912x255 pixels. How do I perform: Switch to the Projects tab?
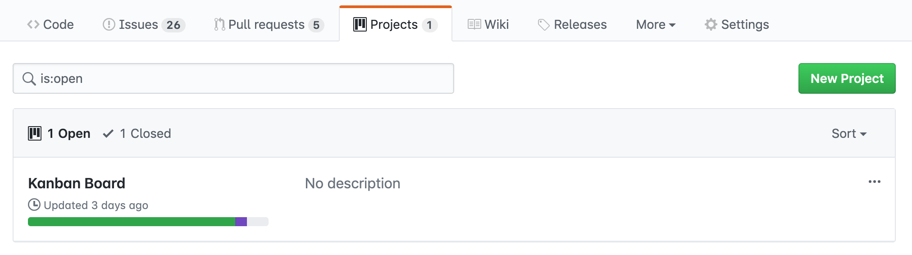point(395,25)
